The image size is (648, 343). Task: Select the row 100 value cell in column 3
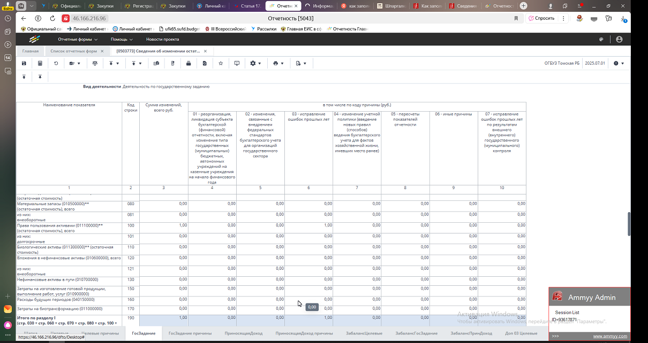pos(163,225)
